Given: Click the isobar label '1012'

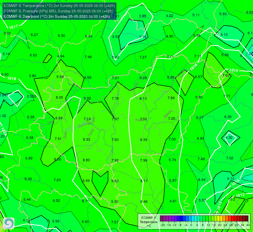Looking at the screenshot, I should [x=240, y=195].
